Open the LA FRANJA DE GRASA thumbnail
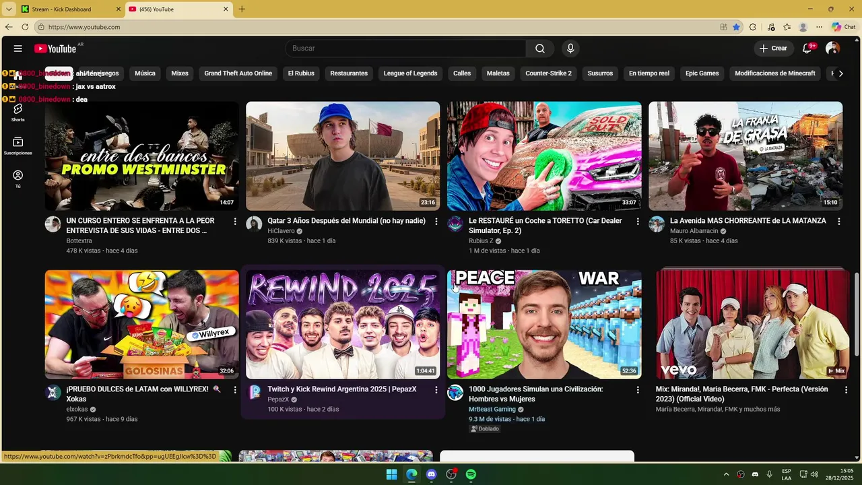Viewport: 862px width, 485px height. click(745, 156)
